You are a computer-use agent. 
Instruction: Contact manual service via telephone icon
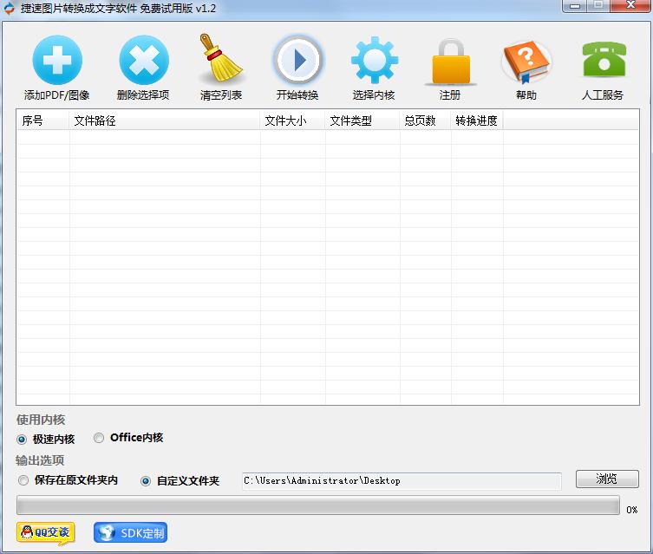point(604,60)
